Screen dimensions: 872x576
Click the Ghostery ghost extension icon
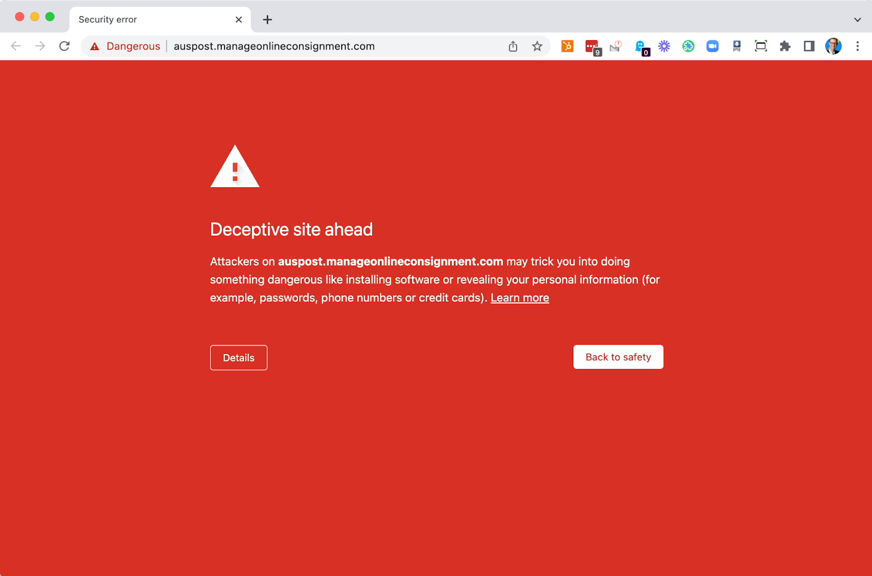[x=640, y=47]
